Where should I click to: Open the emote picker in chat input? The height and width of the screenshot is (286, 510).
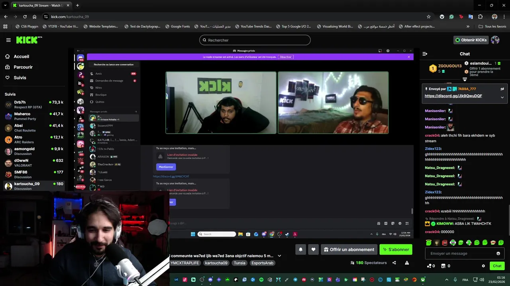[x=498, y=253]
